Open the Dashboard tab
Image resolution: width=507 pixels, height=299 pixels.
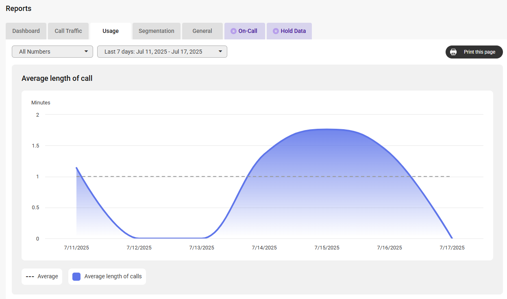(x=26, y=31)
